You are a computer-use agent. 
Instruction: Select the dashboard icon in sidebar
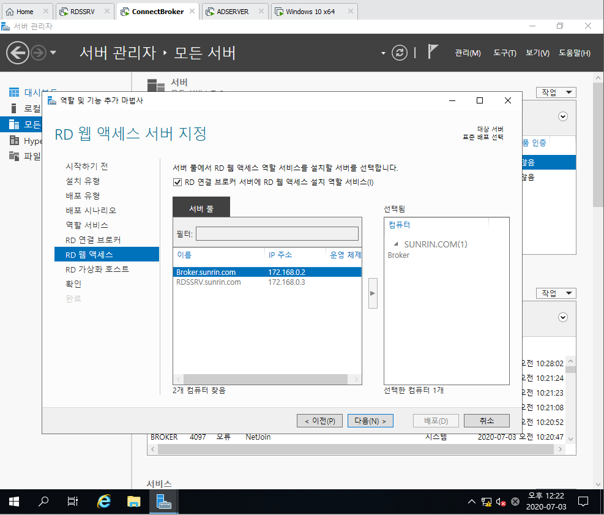[x=14, y=92]
